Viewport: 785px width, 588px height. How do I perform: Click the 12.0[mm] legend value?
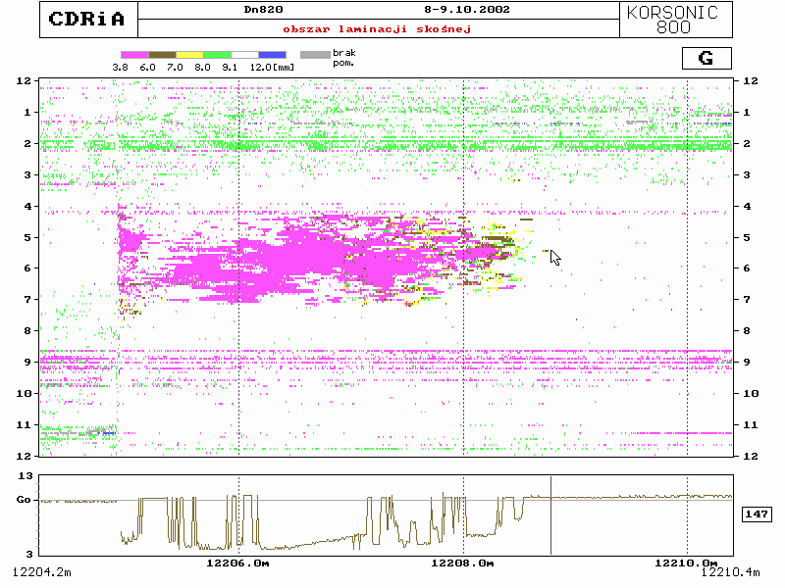coord(272,67)
